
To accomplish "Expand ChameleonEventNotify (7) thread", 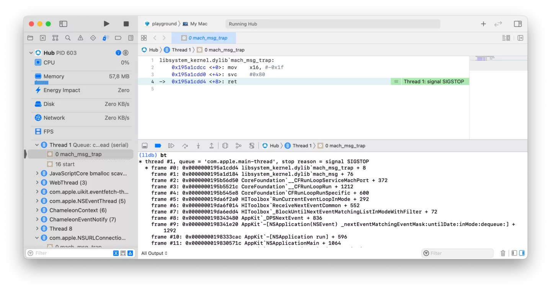I will tap(37, 219).
